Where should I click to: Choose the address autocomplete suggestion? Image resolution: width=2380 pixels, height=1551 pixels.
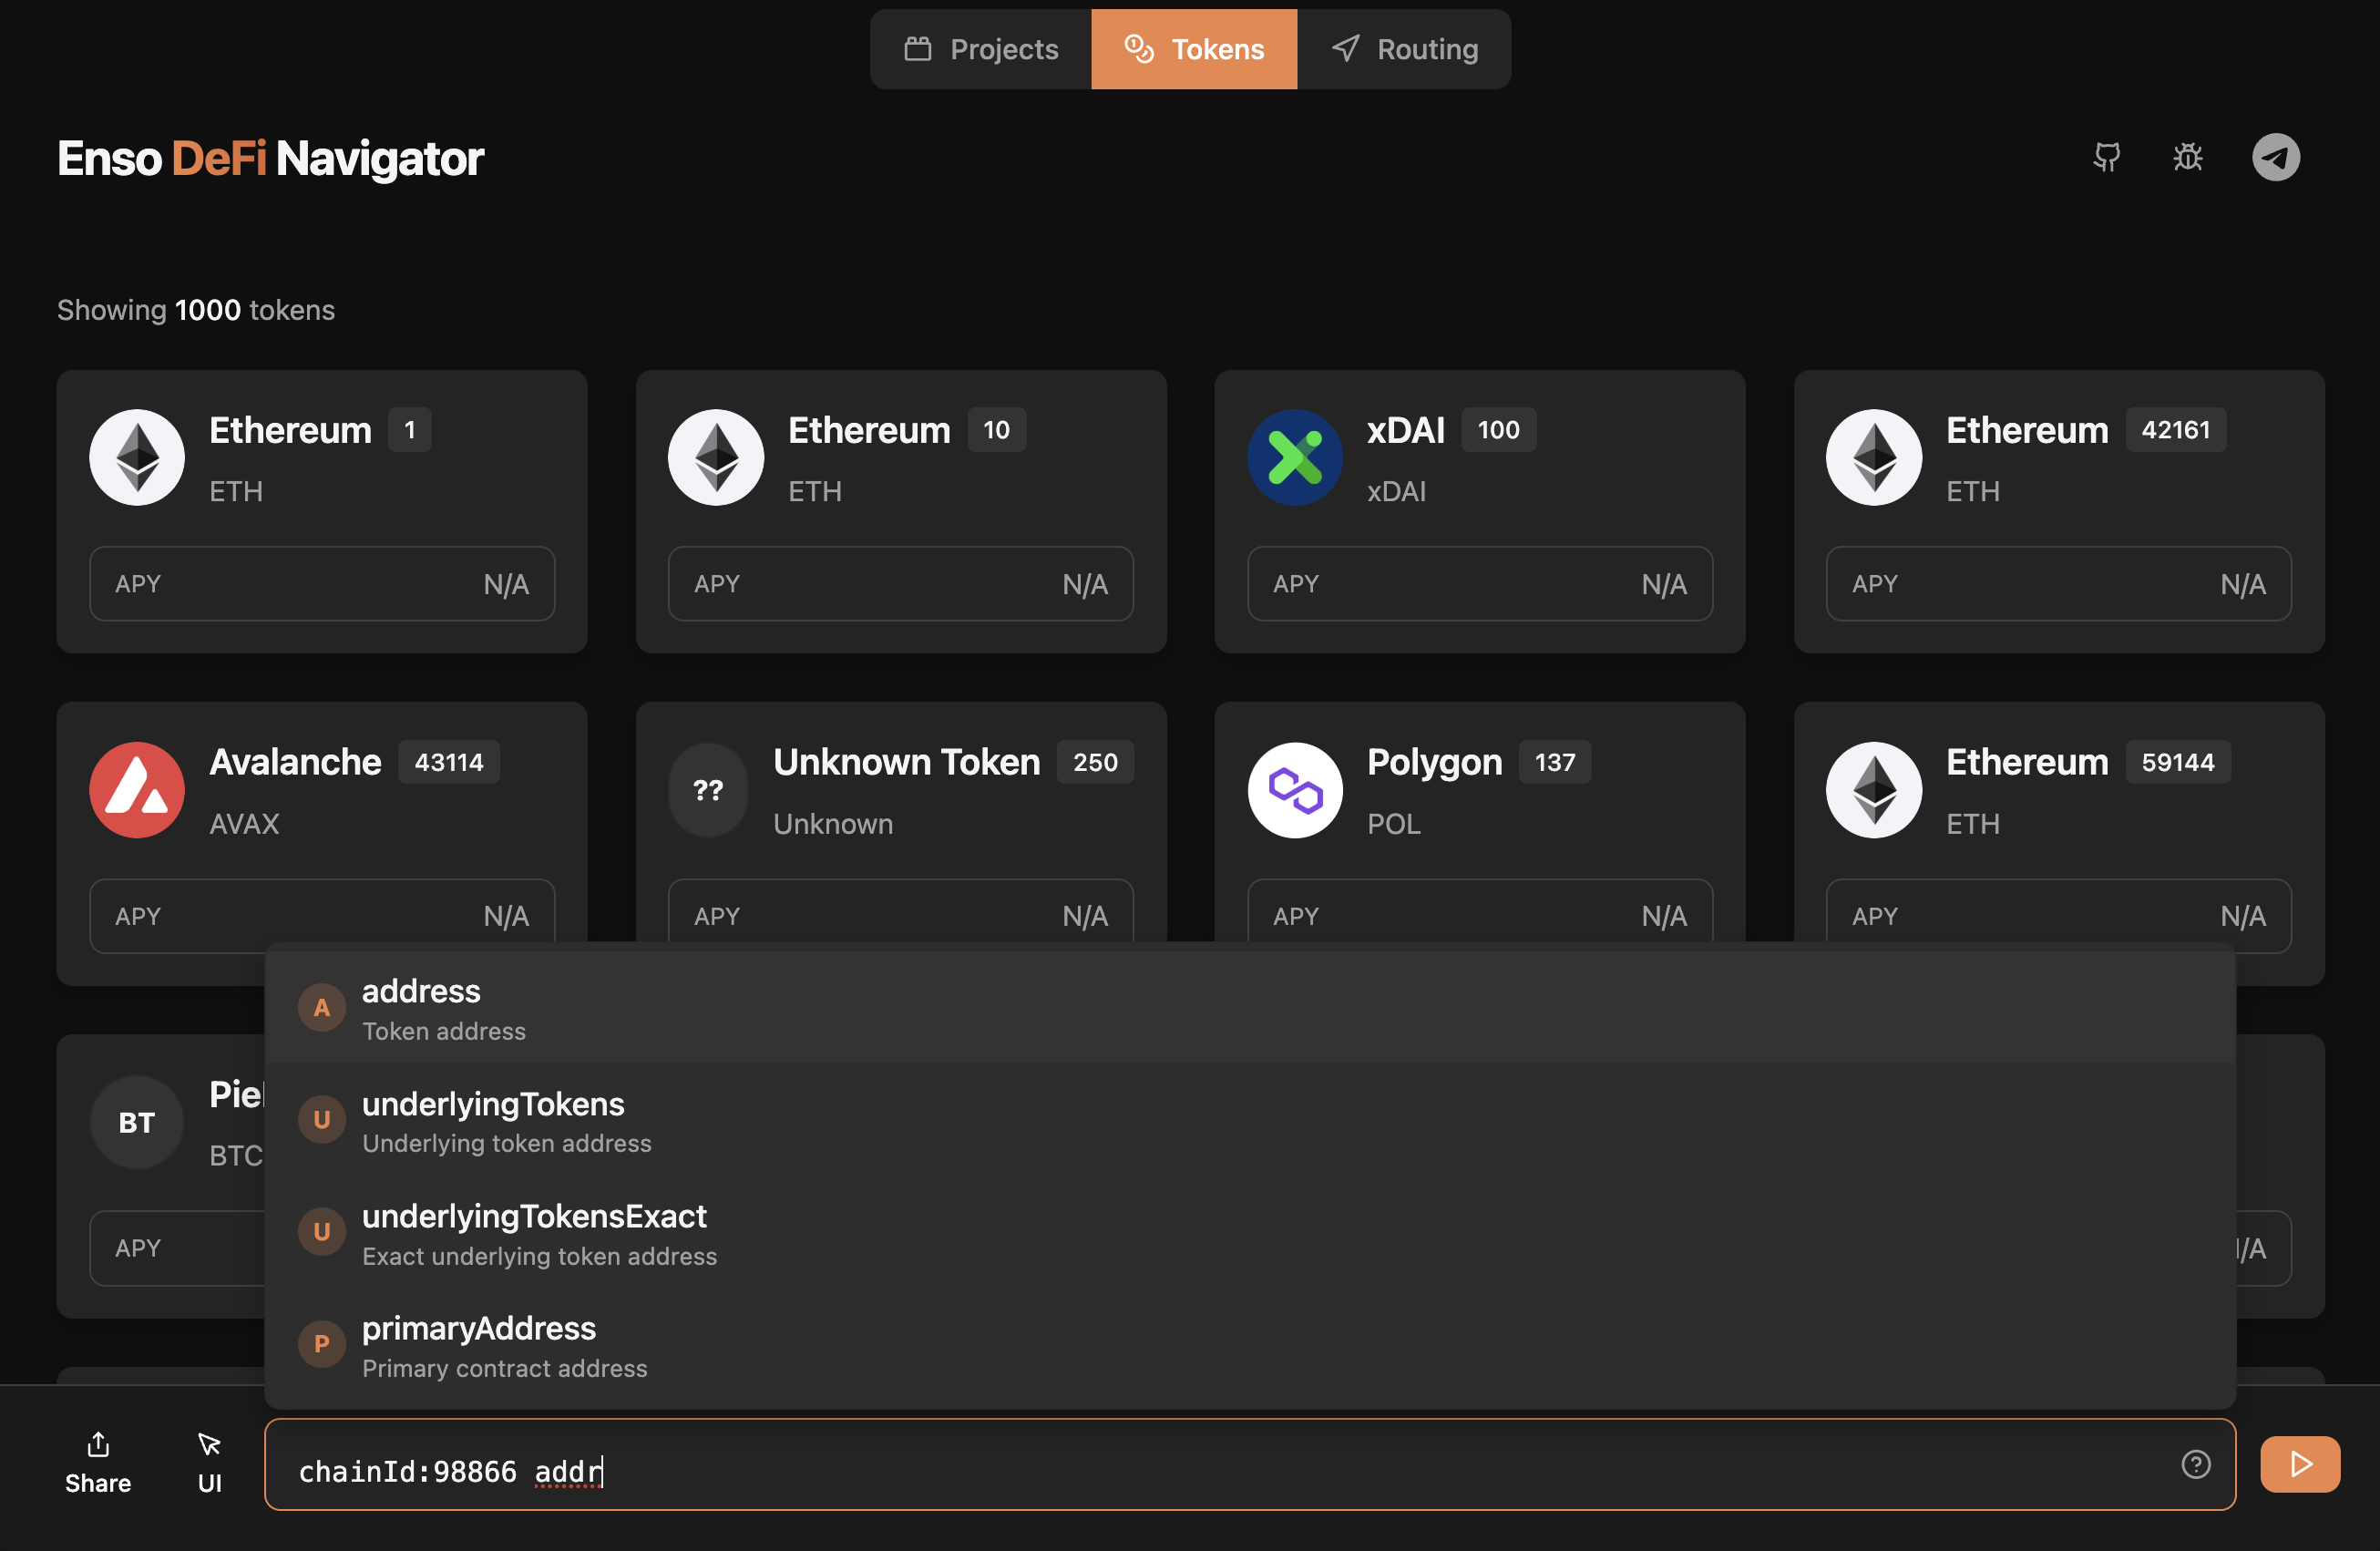[x=421, y=1007]
